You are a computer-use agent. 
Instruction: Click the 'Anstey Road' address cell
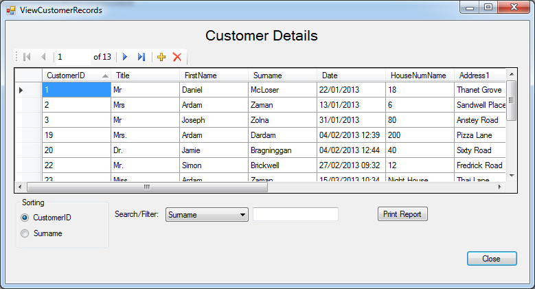click(x=480, y=120)
